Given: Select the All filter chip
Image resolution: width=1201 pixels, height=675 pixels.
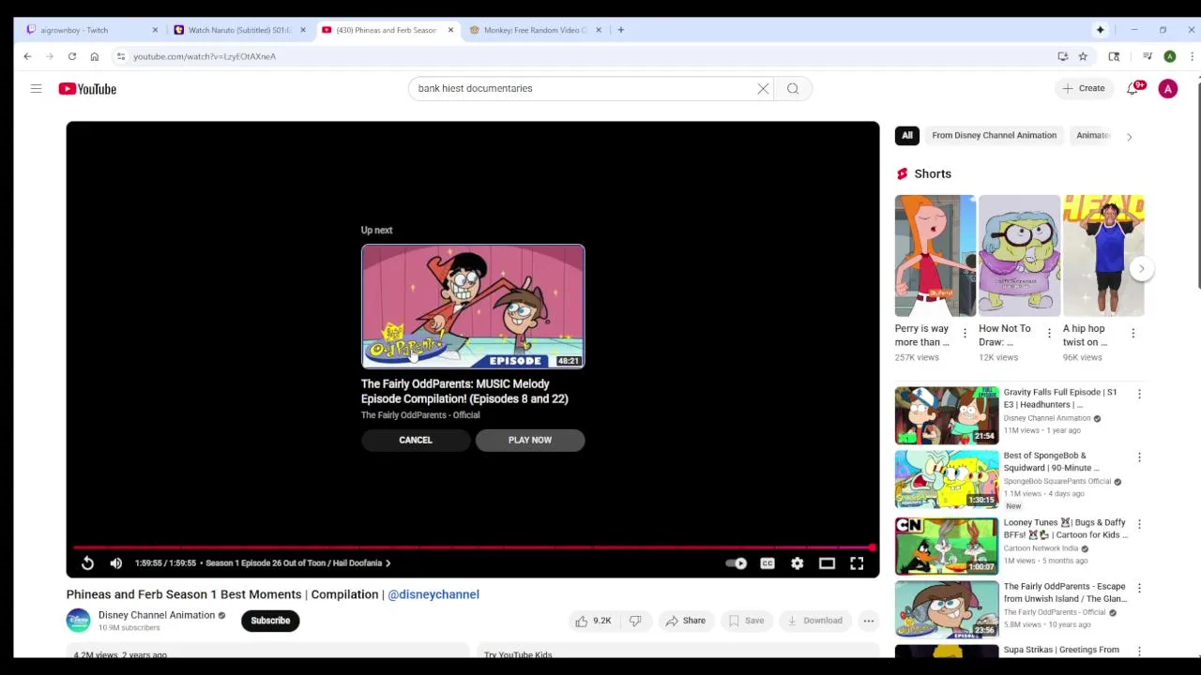Looking at the screenshot, I should click(x=907, y=135).
